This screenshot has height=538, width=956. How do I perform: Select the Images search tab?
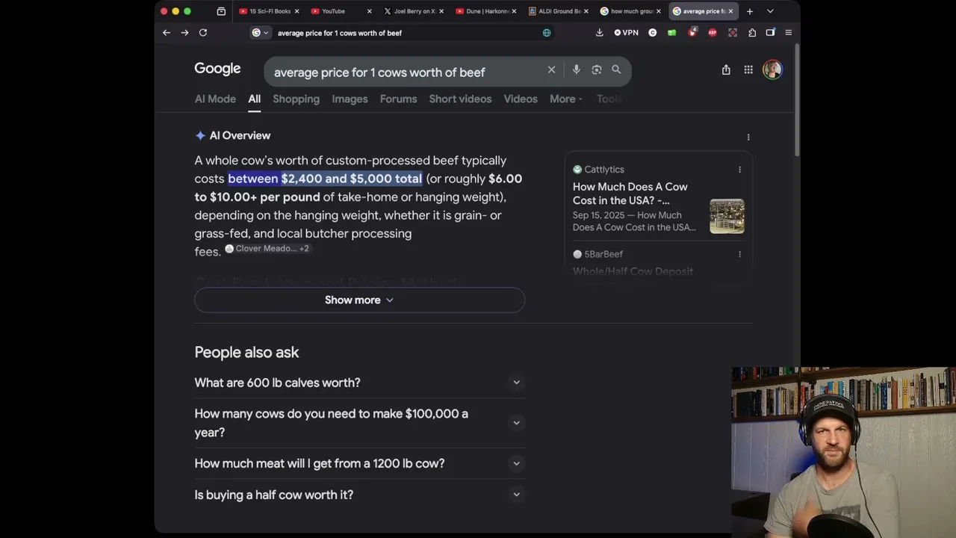pyautogui.click(x=350, y=99)
